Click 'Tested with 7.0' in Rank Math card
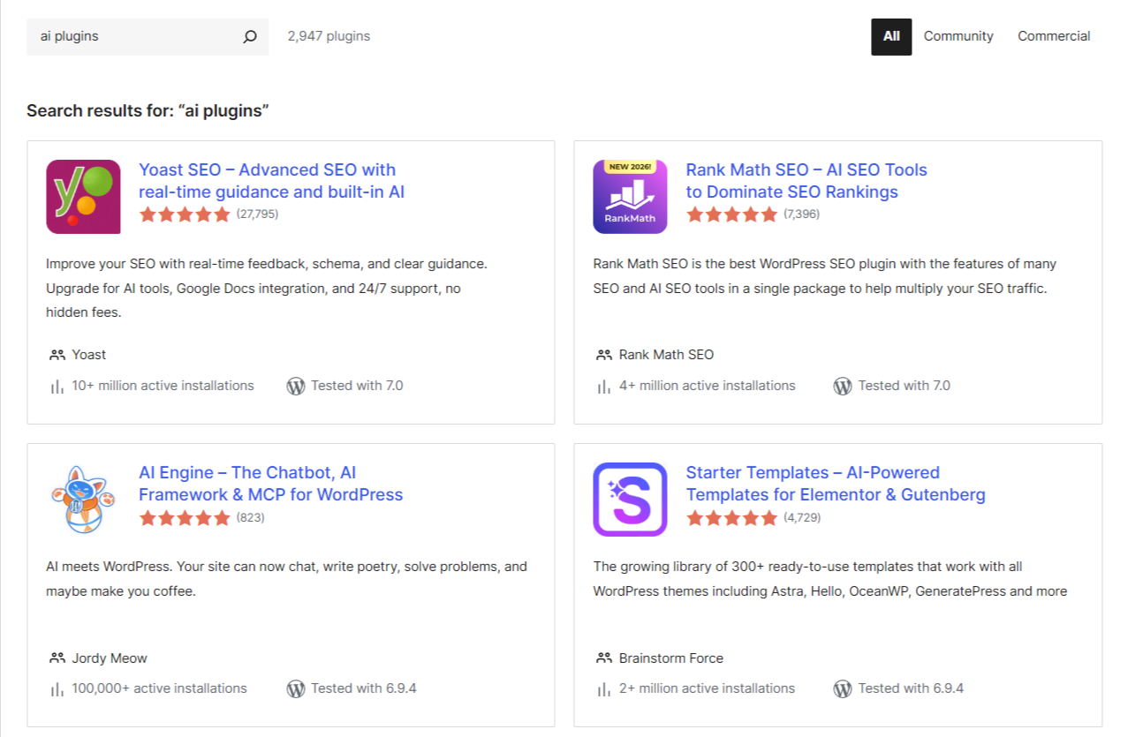This screenshot has height=737, width=1128. 904,386
